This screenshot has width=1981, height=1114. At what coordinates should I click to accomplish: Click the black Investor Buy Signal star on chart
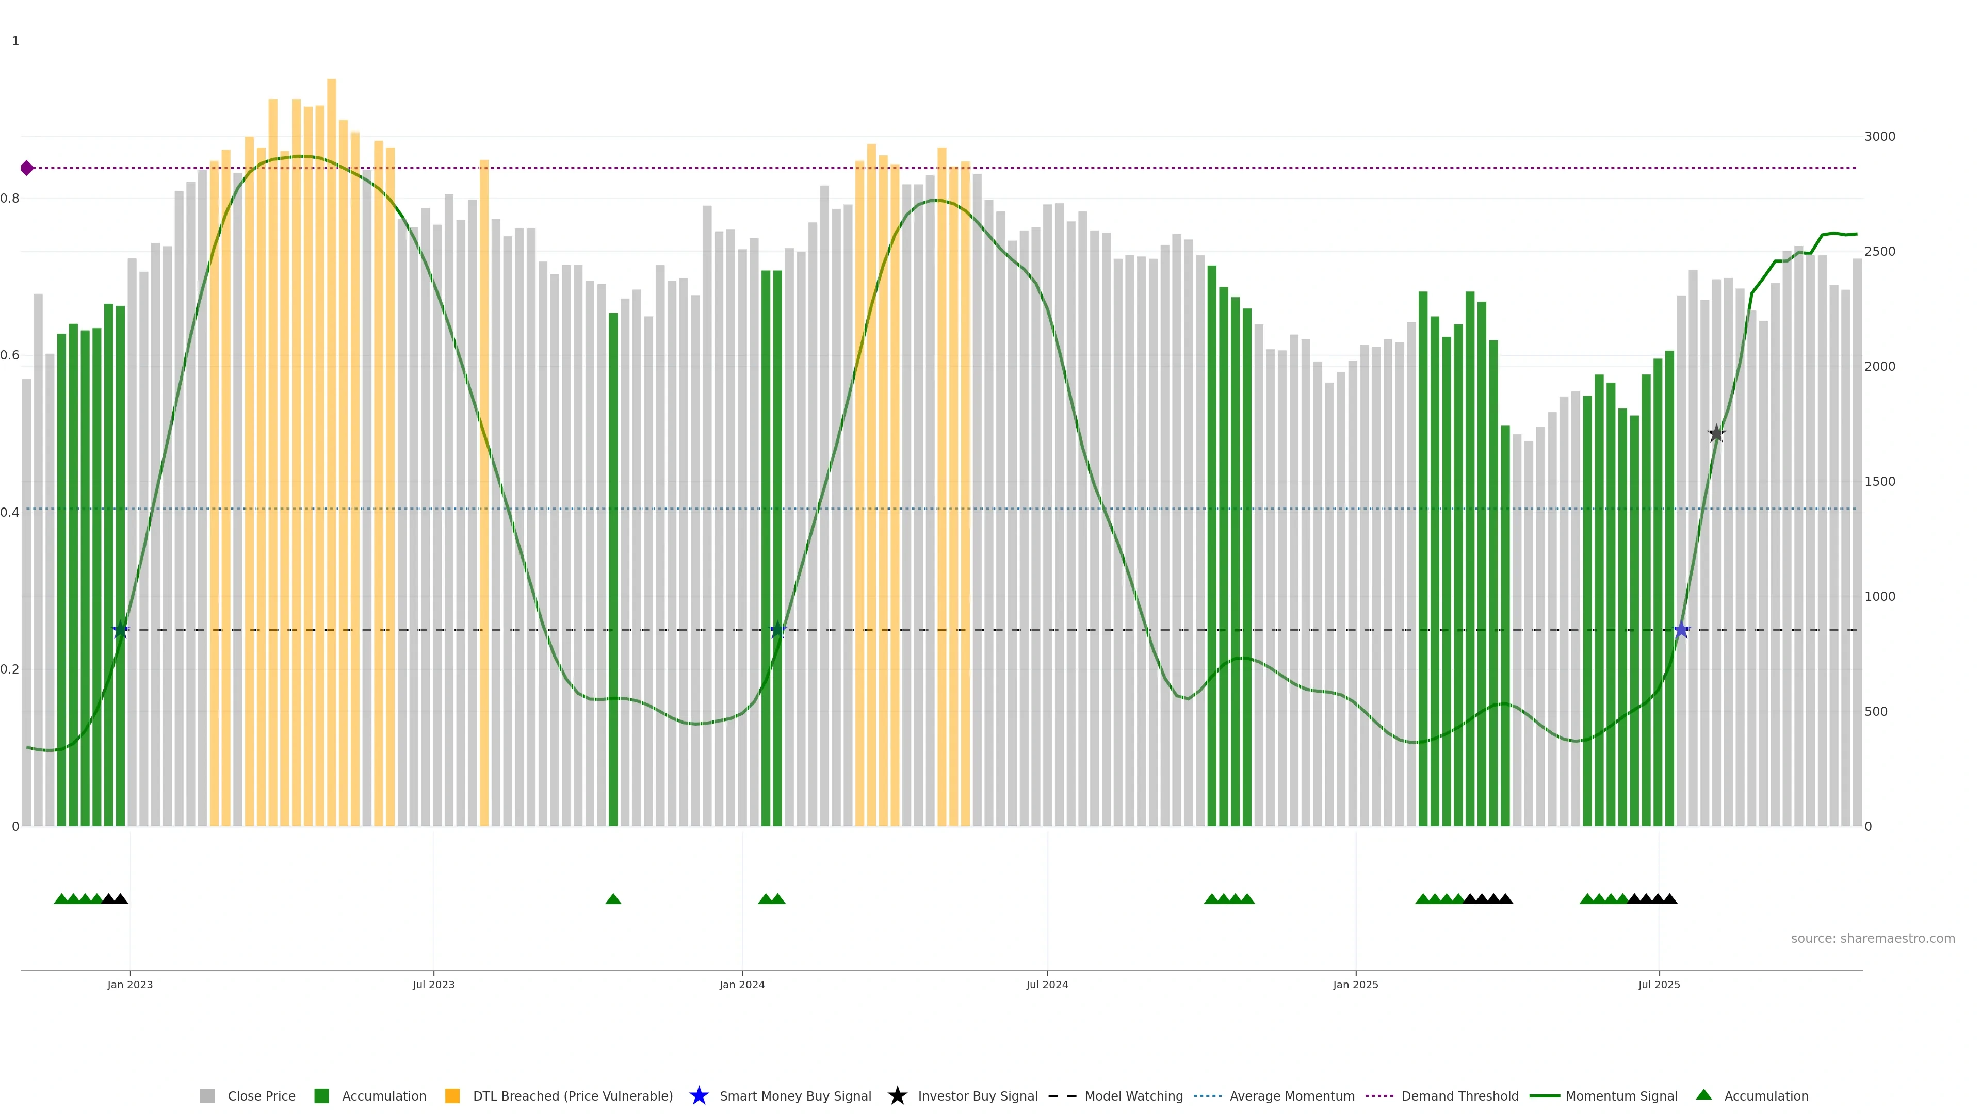(x=1716, y=434)
